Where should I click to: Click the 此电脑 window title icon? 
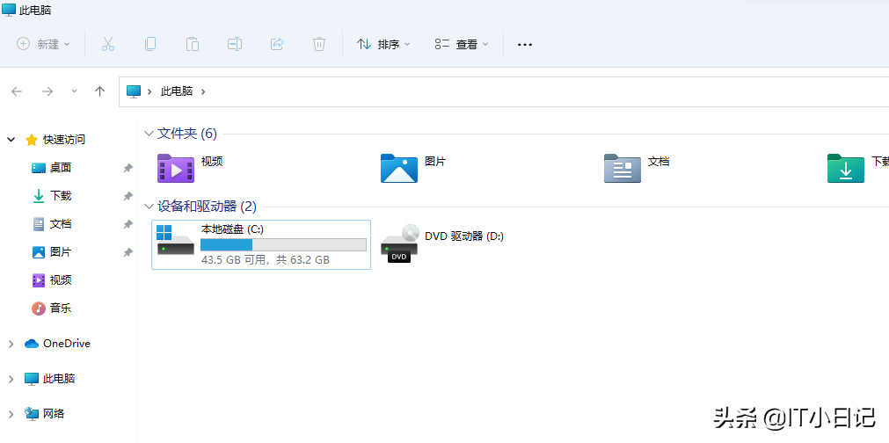click(x=9, y=10)
